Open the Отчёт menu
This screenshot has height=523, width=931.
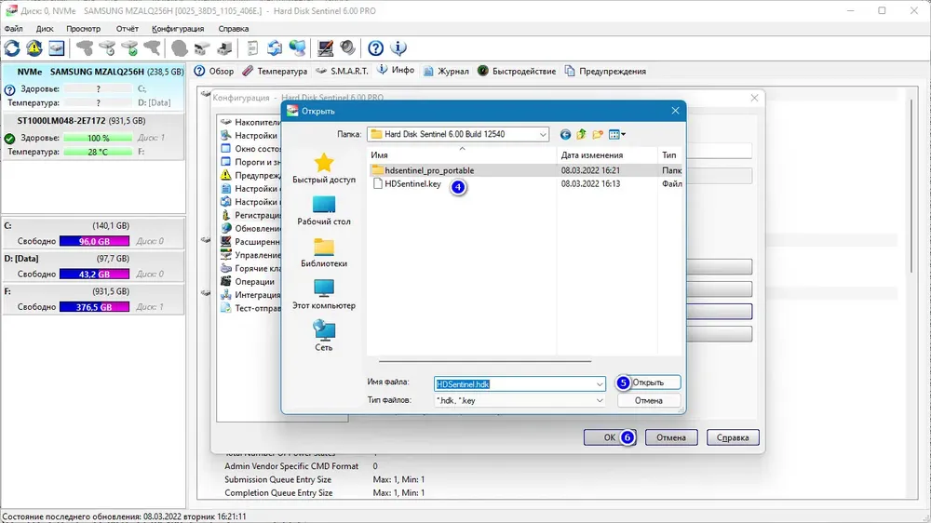pyautogui.click(x=127, y=29)
